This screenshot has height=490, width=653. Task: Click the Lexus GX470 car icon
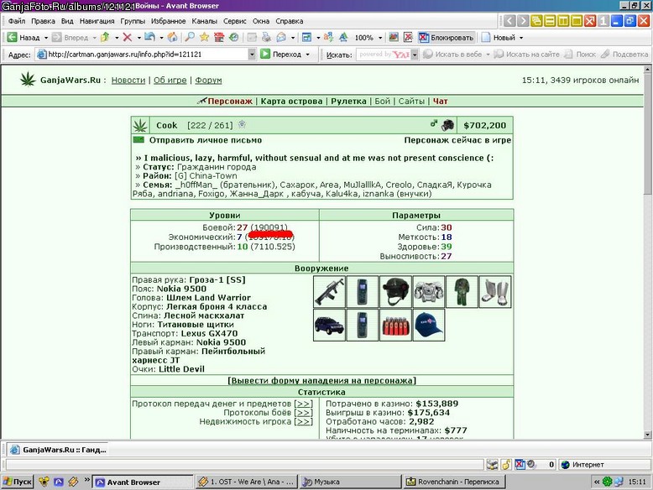pos(329,325)
